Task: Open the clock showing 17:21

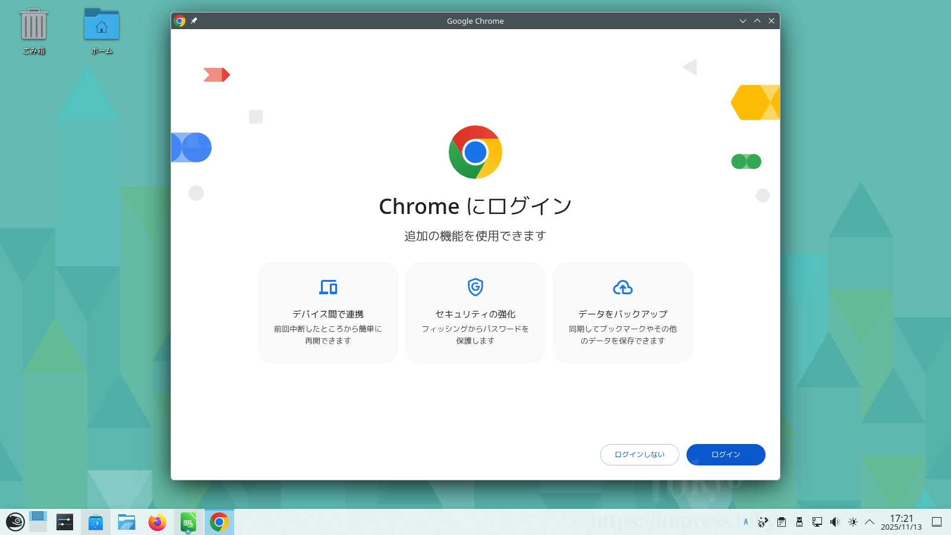Action: tap(901, 522)
